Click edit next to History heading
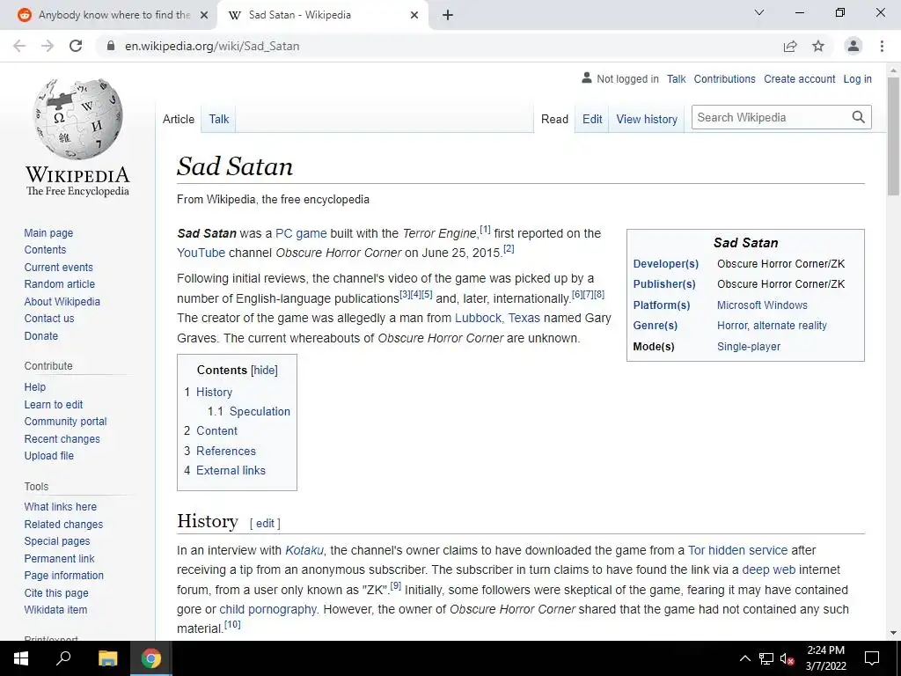The image size is (901, 676). [265, 524]
